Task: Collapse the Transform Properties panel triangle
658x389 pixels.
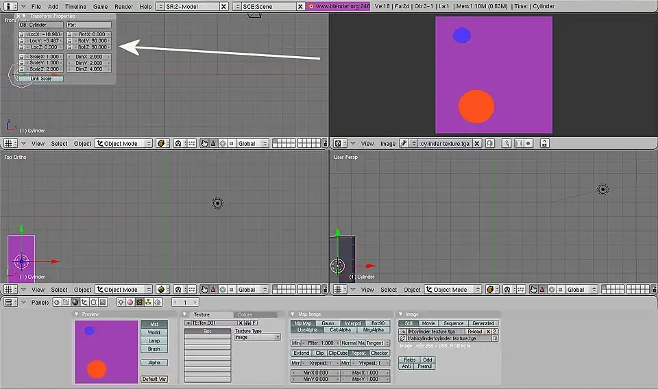Action: coord(25,16)
